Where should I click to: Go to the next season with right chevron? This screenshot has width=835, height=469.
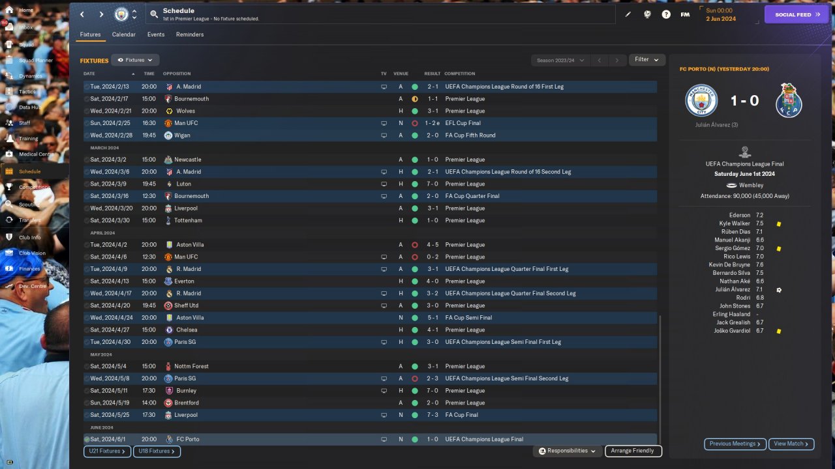click(616, 61)
